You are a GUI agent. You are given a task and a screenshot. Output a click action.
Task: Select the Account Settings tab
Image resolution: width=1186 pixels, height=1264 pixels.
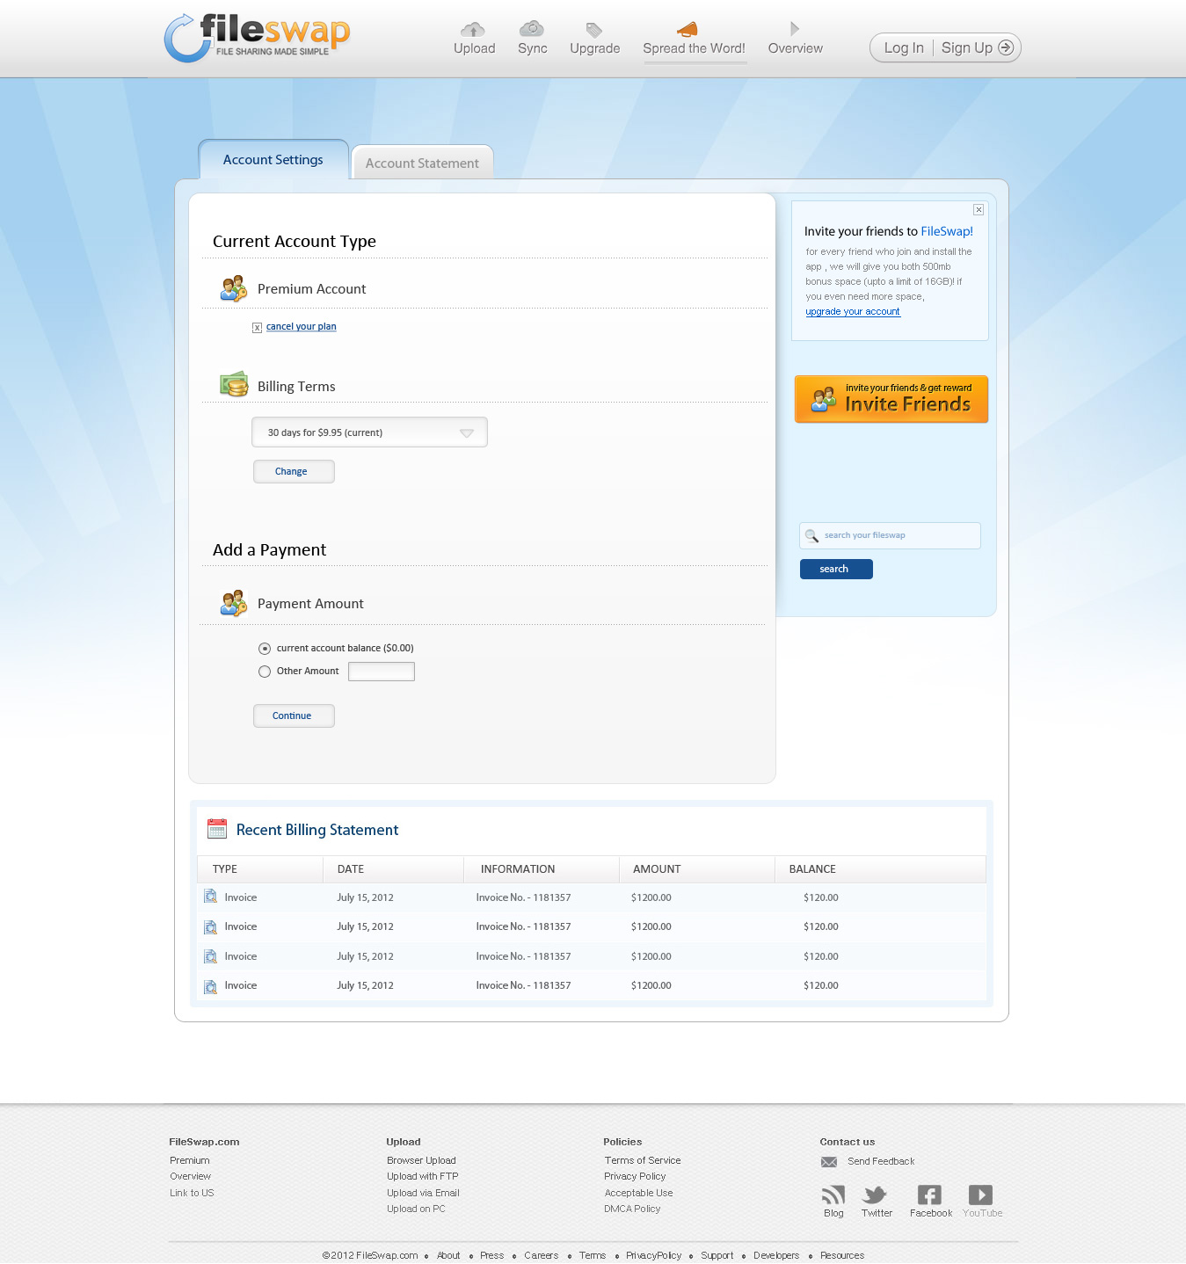point(273,160)
